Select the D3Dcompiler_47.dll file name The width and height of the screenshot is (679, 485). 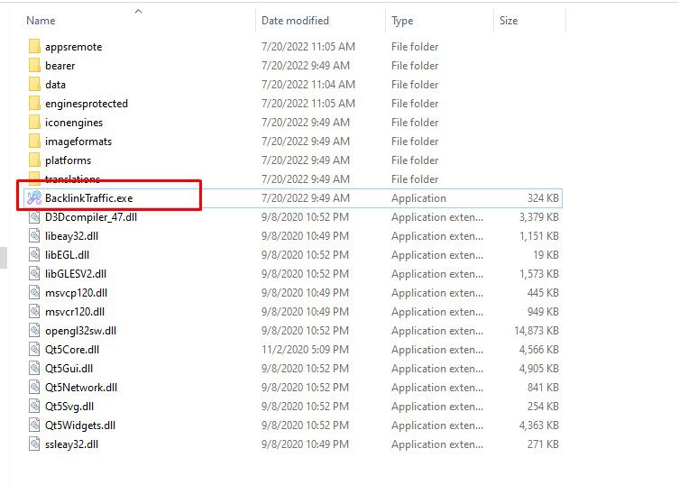tap(91, 217)
